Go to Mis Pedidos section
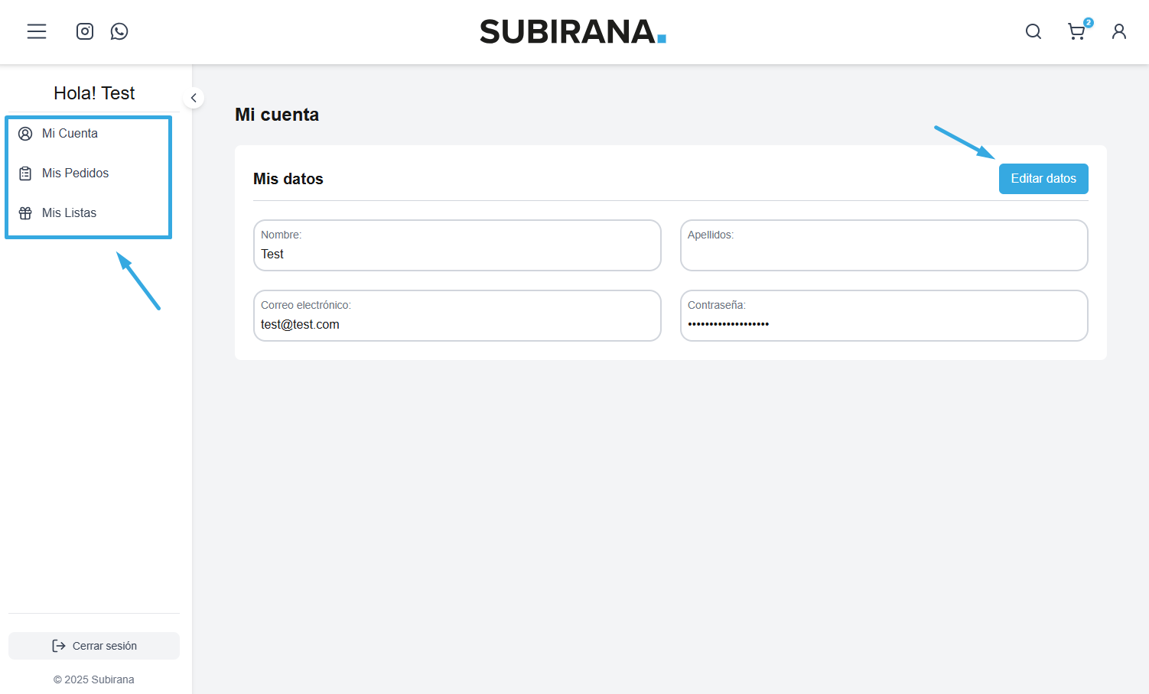 click(75, 173)
